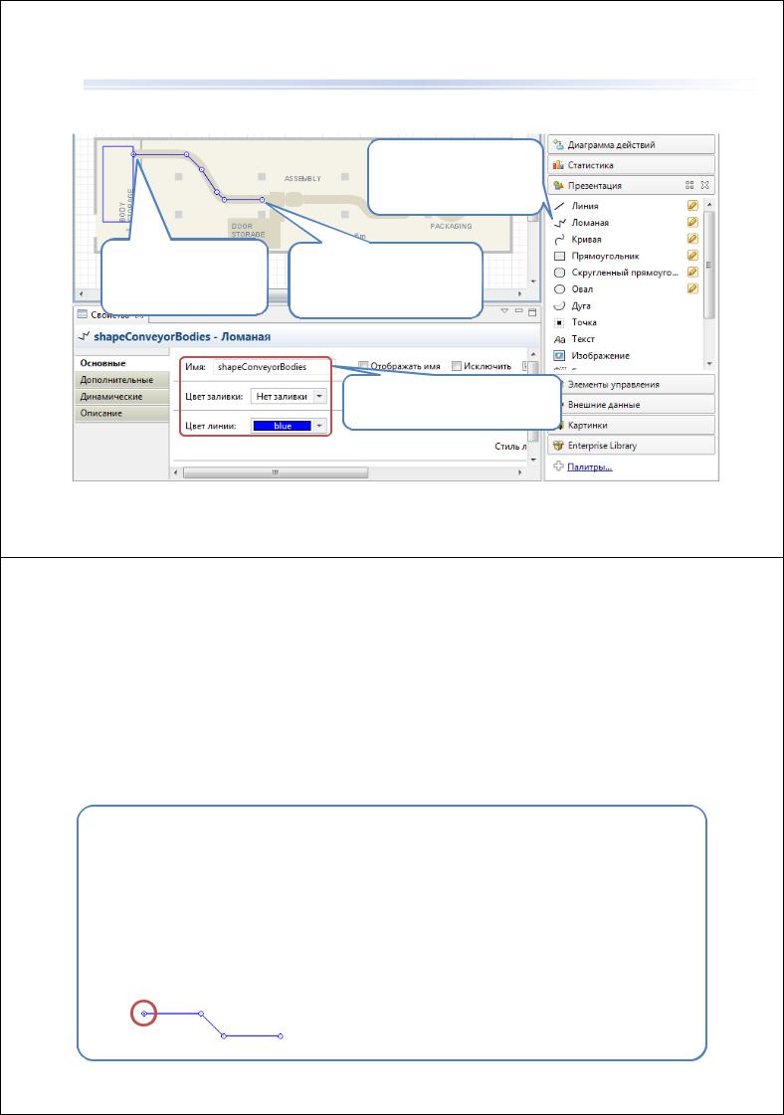The height and width of the screenshot is (1115, 784).
Task: Open the Основные properties tab
Action: [121, 363]
